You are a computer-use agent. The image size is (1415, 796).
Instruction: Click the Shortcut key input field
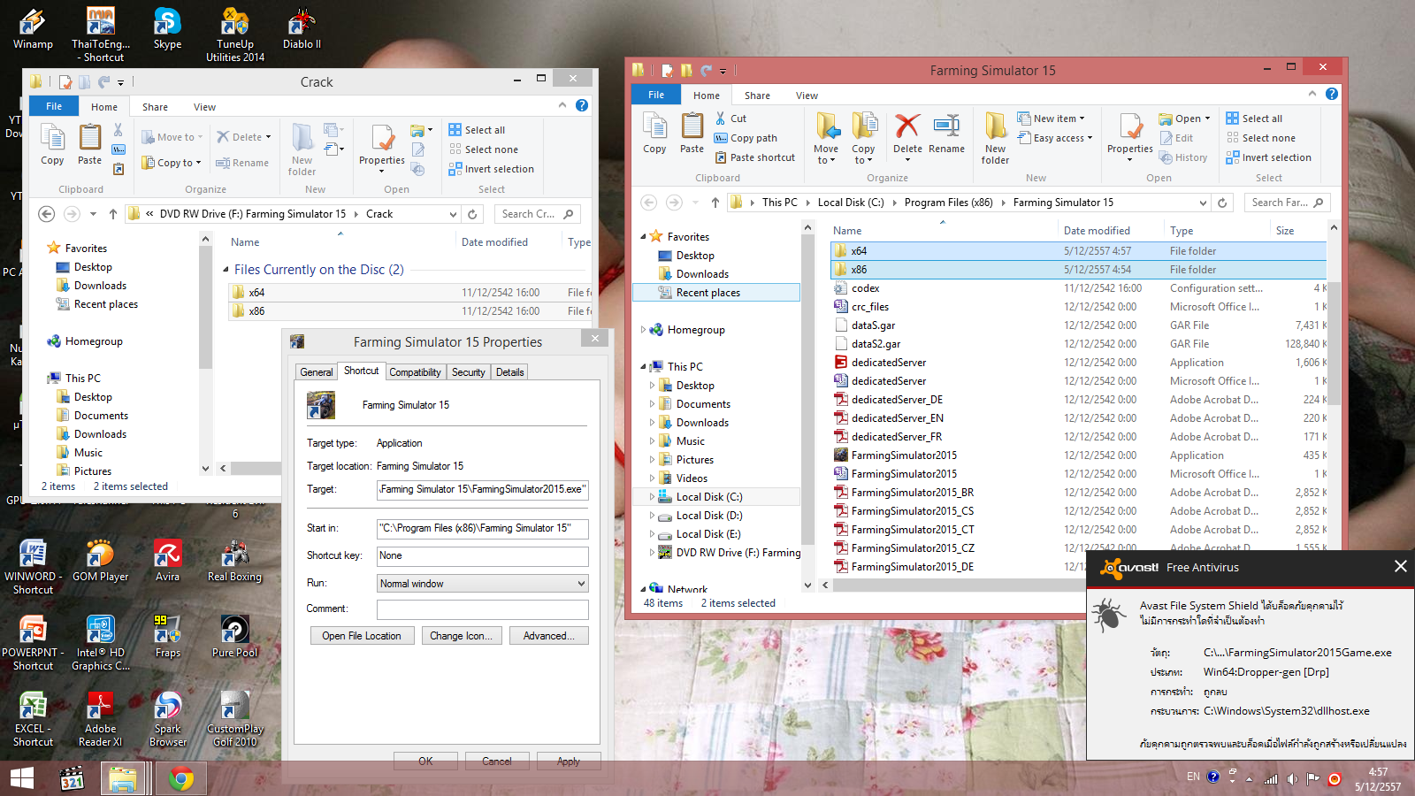point(482,556)
